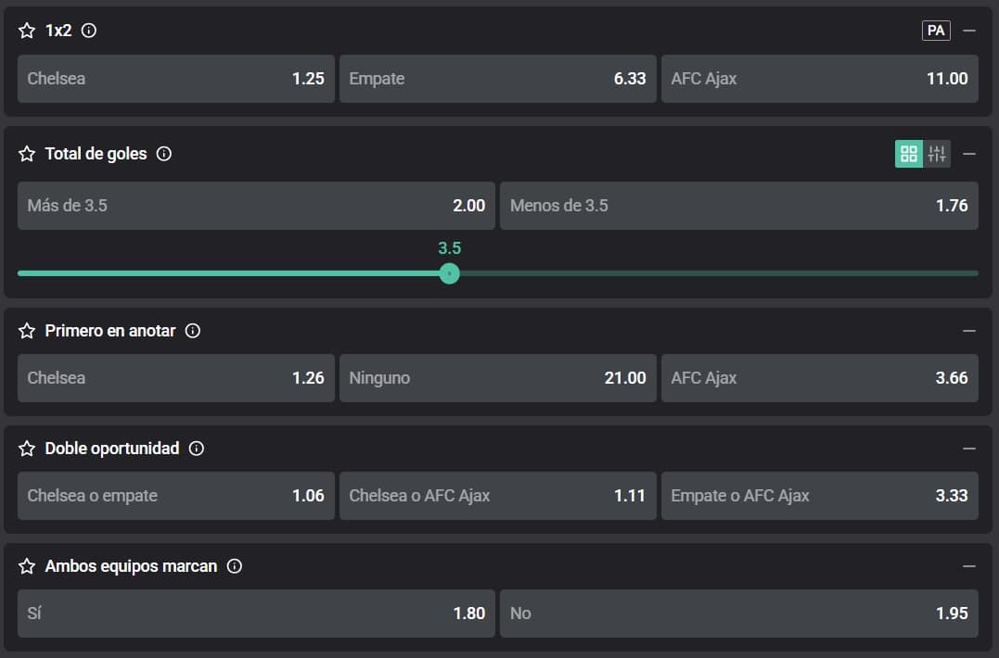Show info for Ambos equipos marcan
The image size is (999, 658).
(235, 566)
